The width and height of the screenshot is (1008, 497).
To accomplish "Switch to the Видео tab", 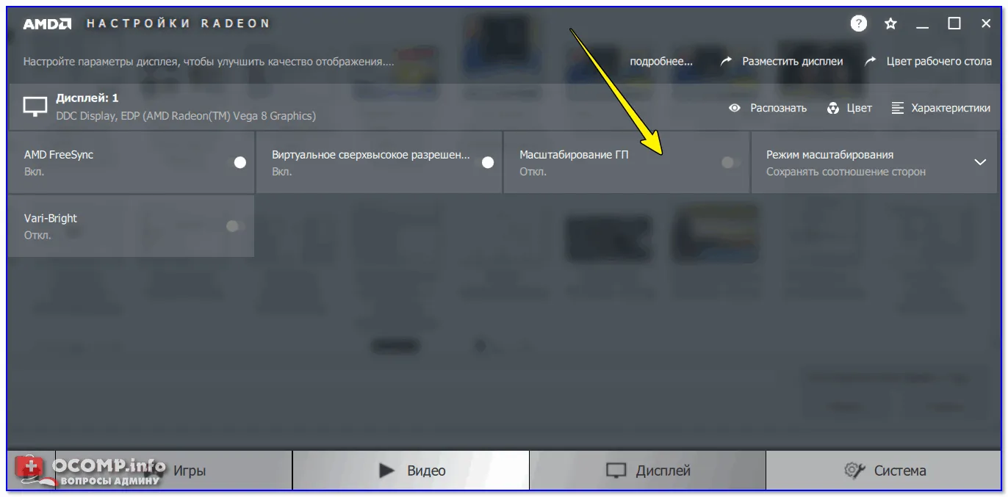I will pos(411,471).
